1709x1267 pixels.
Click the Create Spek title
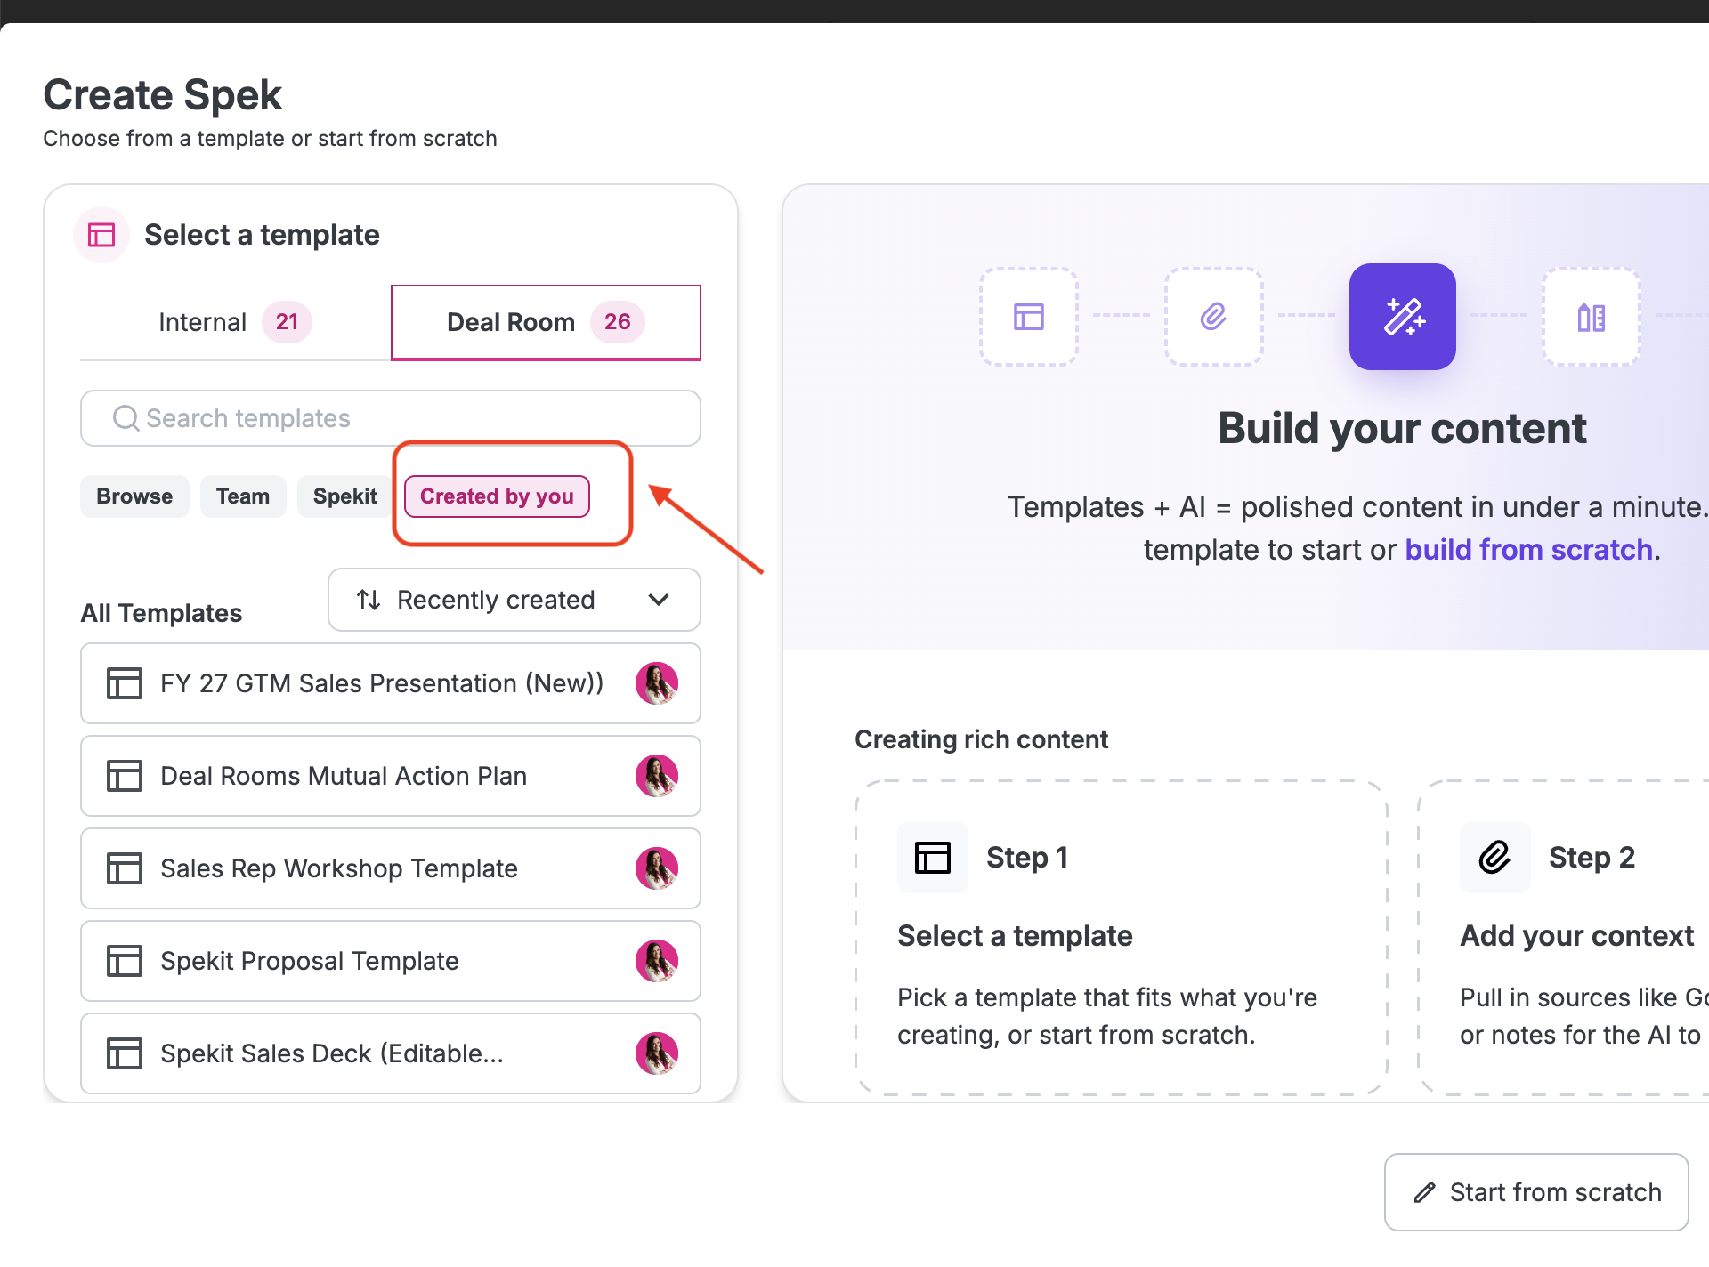pyautogui.click(x=163, y=95)
